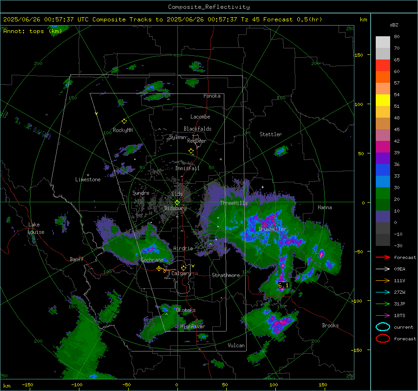Click the RockyMH label
Viewport: 418px width, 391px height.
123,130
